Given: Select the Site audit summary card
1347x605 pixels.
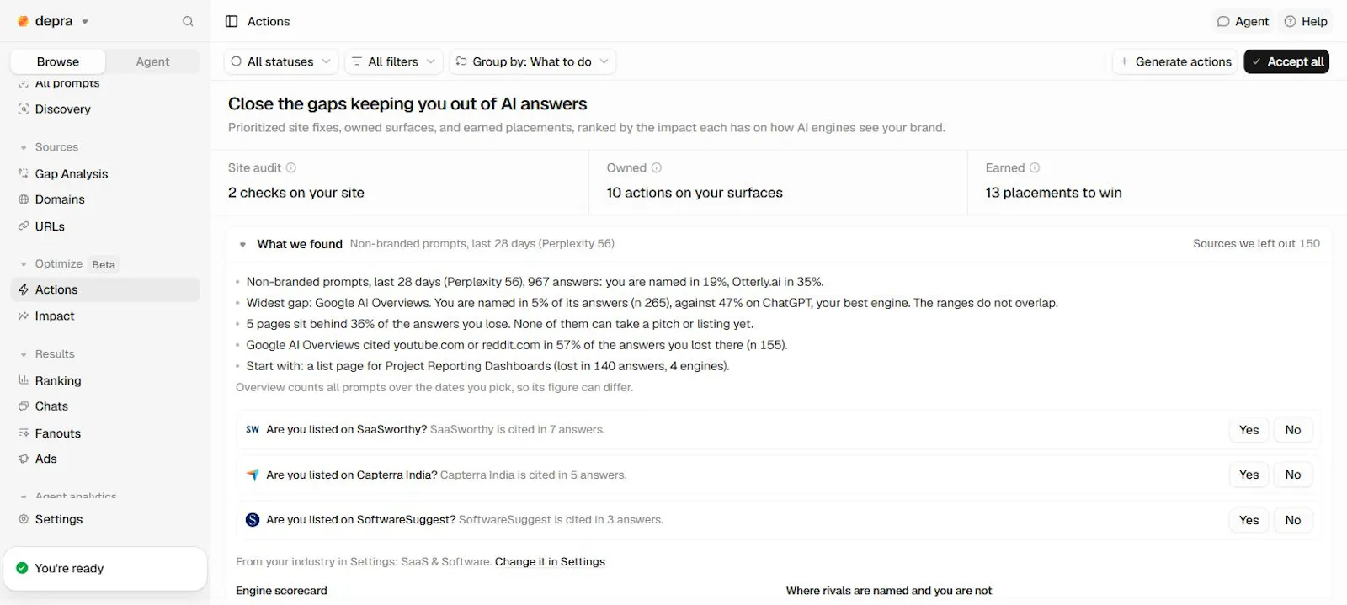Looking at the screenshot, I should 400,181.
